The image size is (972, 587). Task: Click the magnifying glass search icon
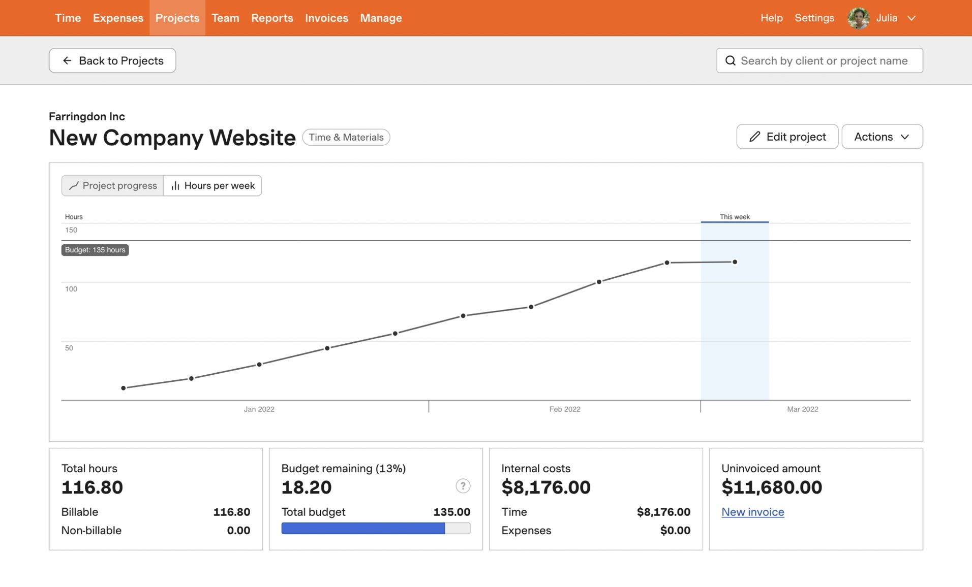coord(731,61)
